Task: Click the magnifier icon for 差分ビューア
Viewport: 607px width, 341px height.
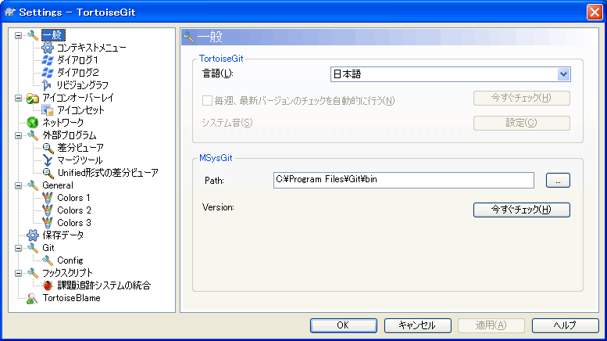Action: pos(47,148)
